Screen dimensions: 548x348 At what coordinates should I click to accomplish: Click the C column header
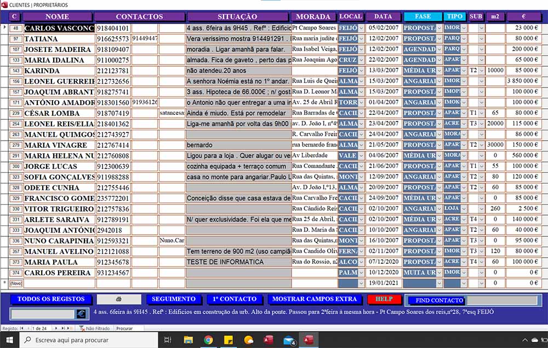[14, 16]
